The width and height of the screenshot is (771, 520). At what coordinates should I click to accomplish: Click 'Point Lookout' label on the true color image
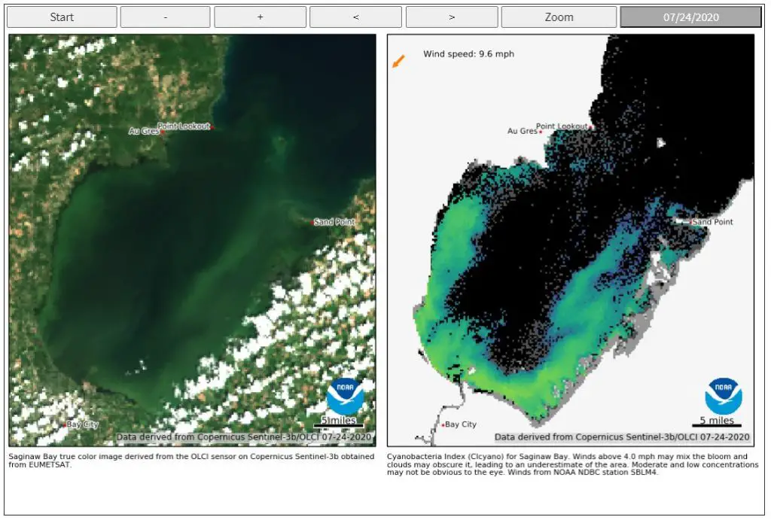pyautogui.click(x=184, y=126)
